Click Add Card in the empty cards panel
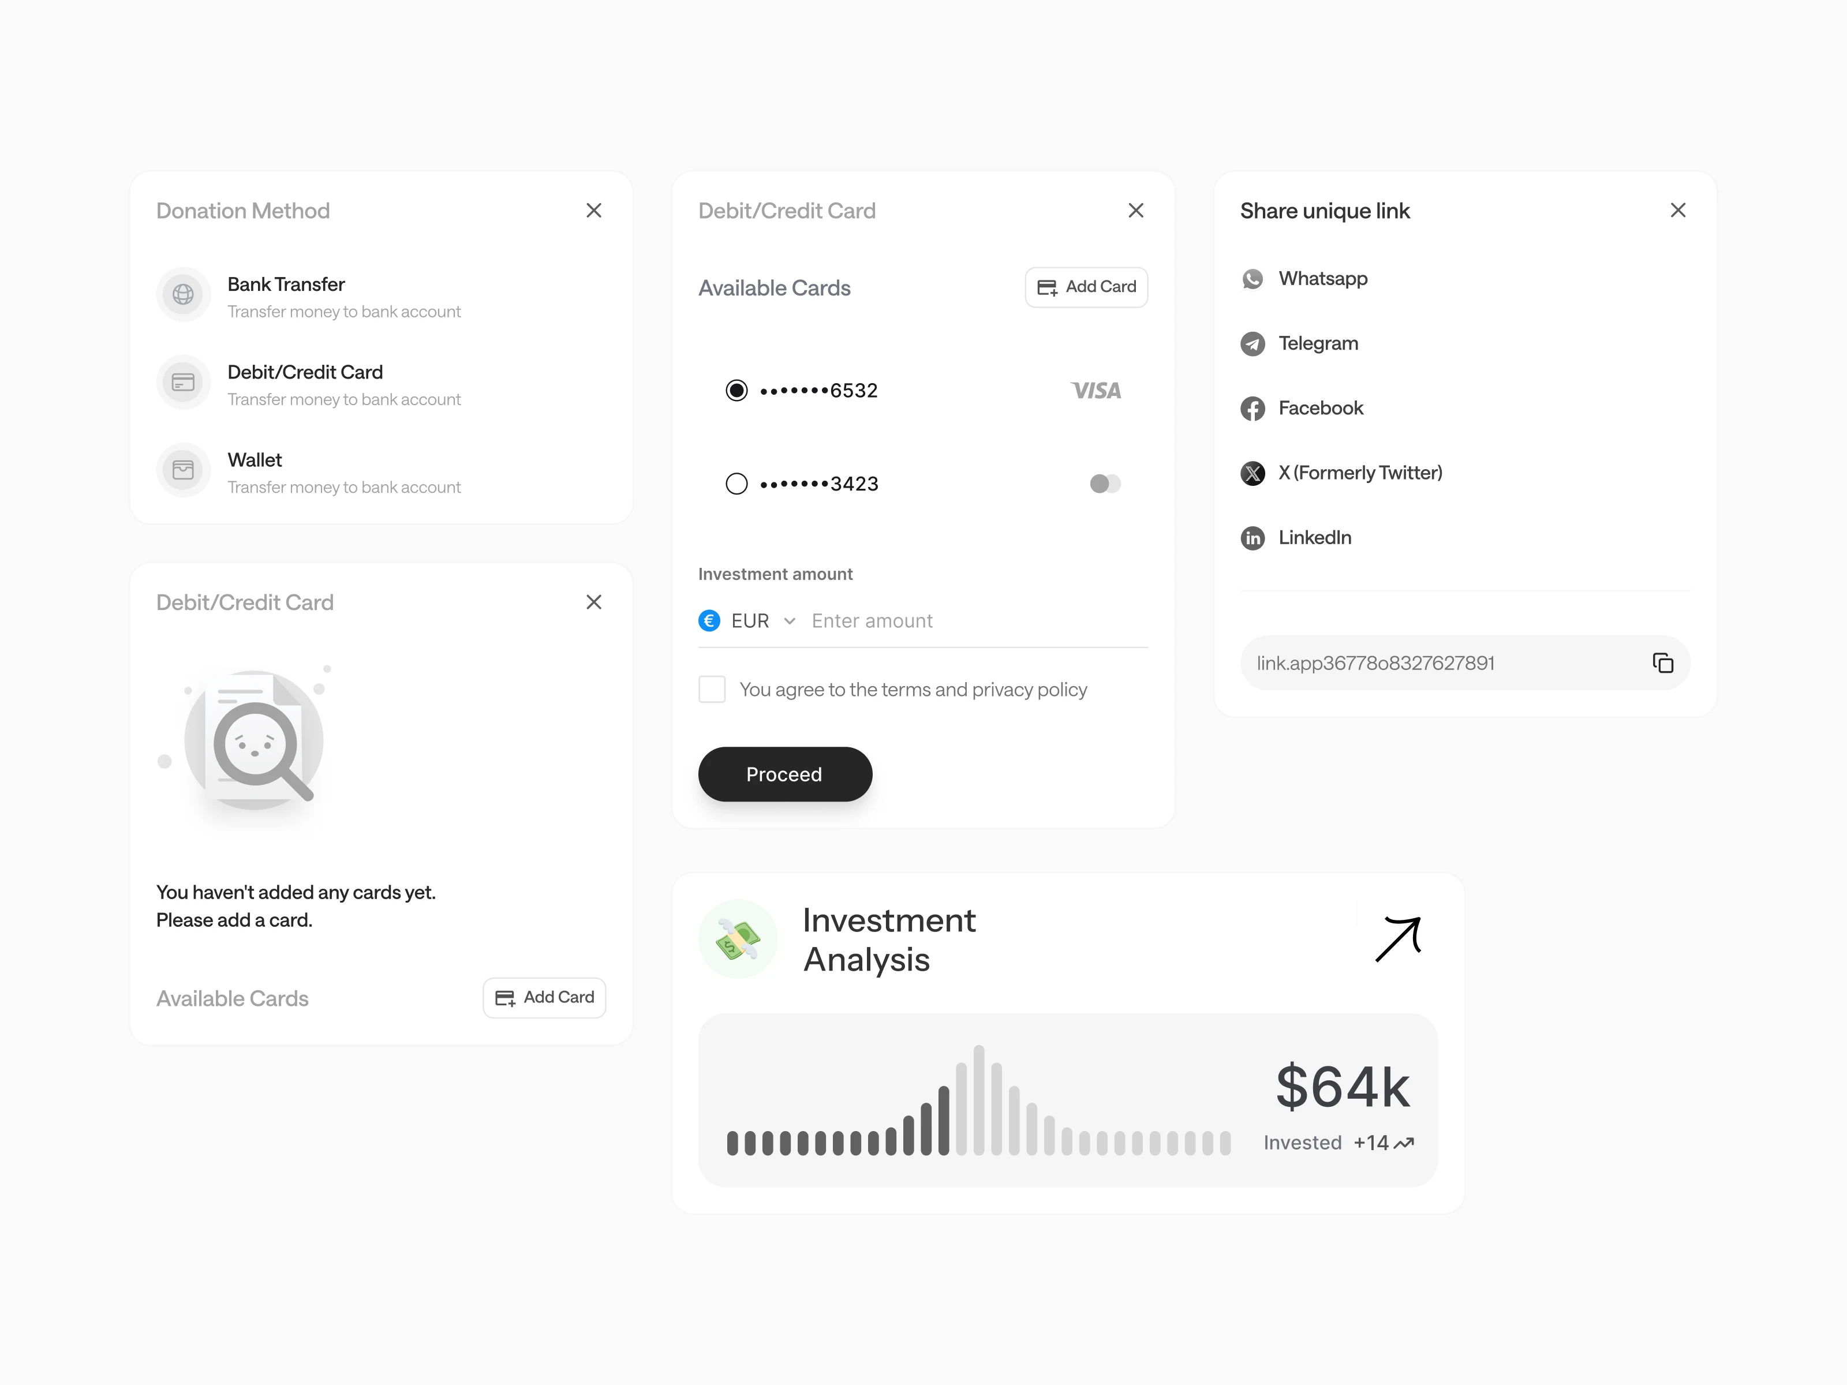1847x1385 pixels. [x=544, y=998]
